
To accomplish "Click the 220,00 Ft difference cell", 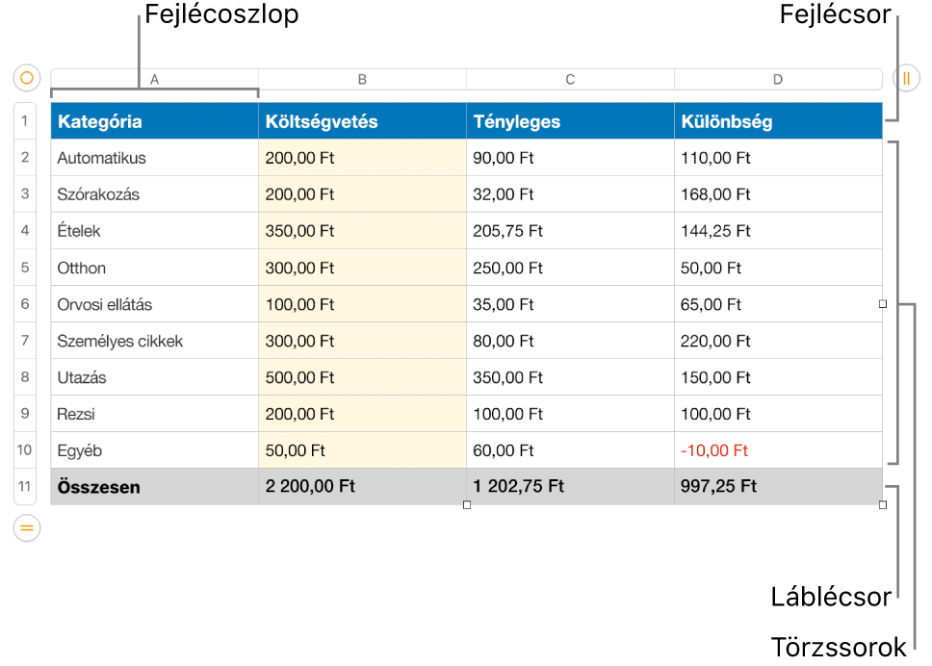I will click(778, 341).
